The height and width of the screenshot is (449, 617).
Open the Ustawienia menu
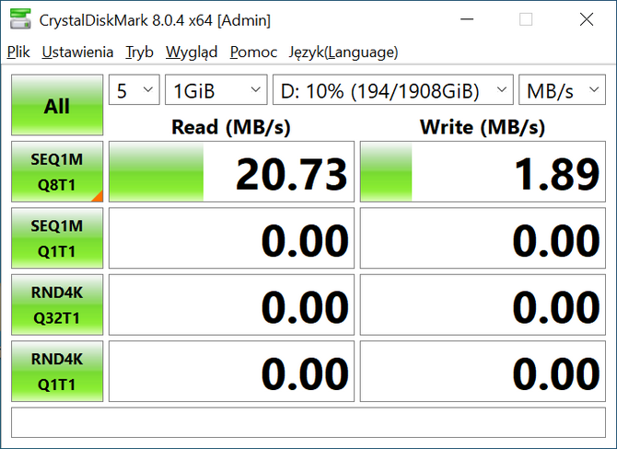click(x=77, y=52)
